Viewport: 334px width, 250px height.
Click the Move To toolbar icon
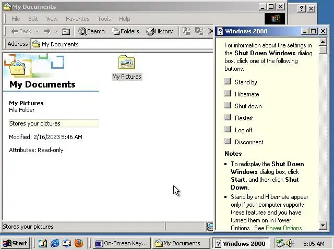(187, 31)
